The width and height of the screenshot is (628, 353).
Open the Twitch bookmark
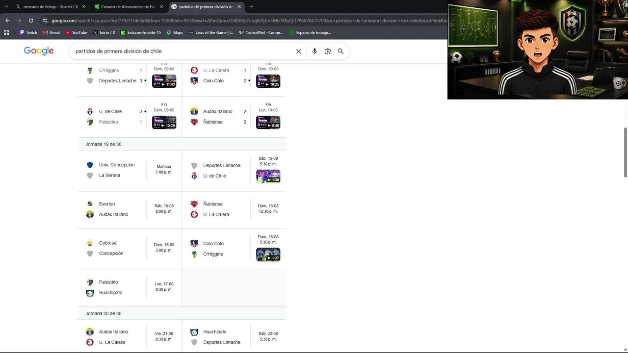[28, 33]
